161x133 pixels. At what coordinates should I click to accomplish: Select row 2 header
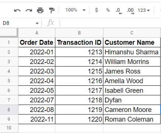pyautogui.click(x=9, y=52)
